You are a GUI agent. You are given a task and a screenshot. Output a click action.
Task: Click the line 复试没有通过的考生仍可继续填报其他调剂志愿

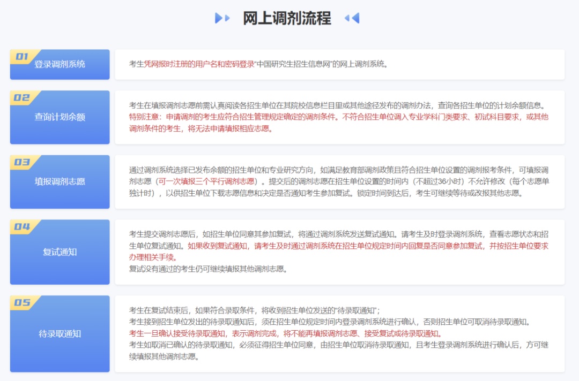coord(208,269)
